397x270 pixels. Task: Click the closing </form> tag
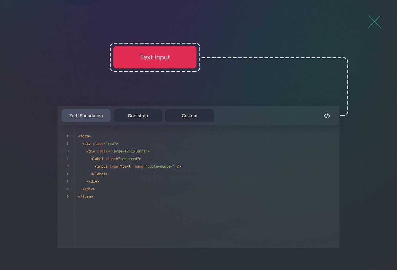click(x=85, y=197)
